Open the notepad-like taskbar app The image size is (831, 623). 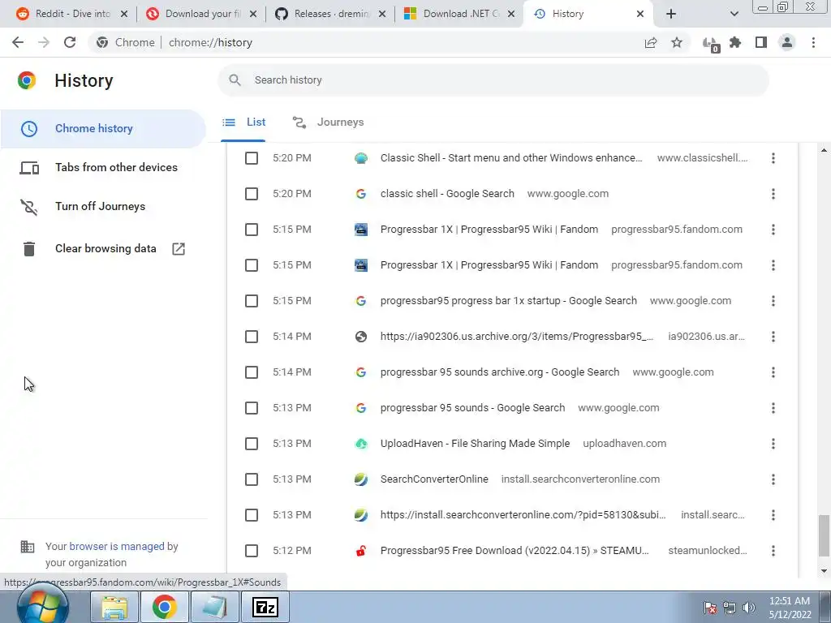pyautogui.click(x=214, y=607)
